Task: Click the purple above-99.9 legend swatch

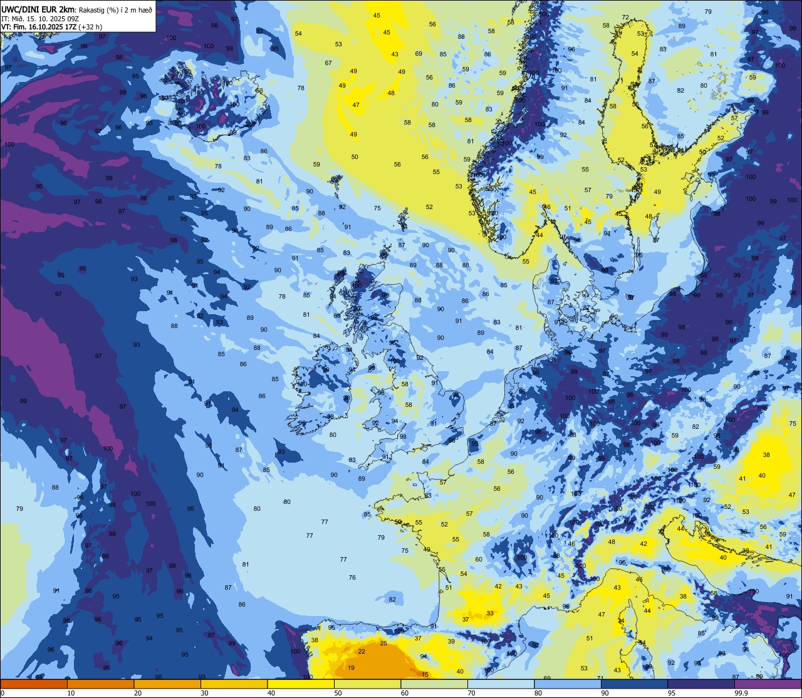Action: coord(768,684)
